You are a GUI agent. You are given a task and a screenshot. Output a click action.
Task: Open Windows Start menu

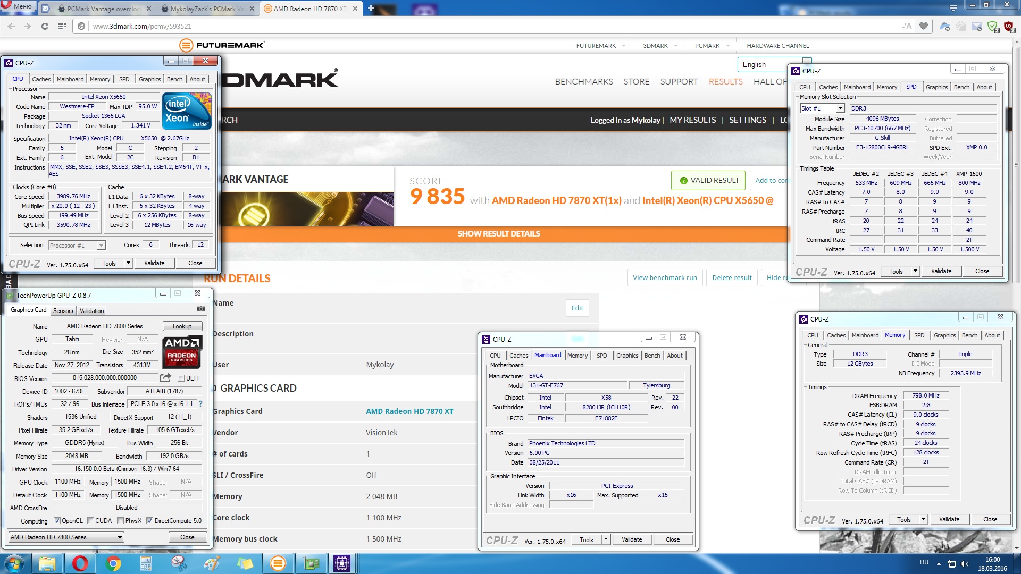coord(14,563)
